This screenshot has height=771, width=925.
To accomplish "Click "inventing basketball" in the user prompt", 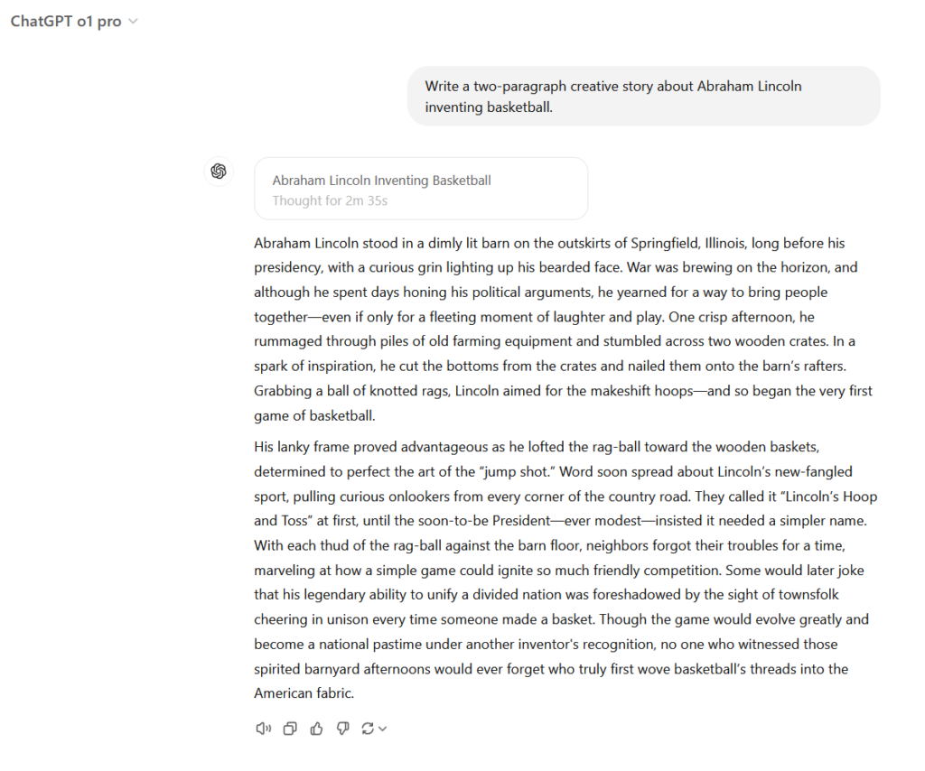I will [x=489, y=107].
